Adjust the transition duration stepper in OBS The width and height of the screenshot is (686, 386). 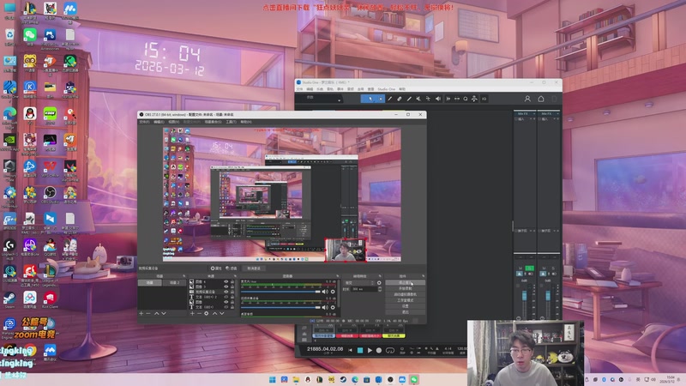tap(380, 289)
